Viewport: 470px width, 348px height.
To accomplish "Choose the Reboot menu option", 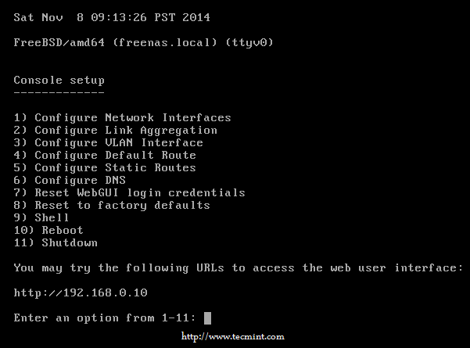I will pos(49,230).
